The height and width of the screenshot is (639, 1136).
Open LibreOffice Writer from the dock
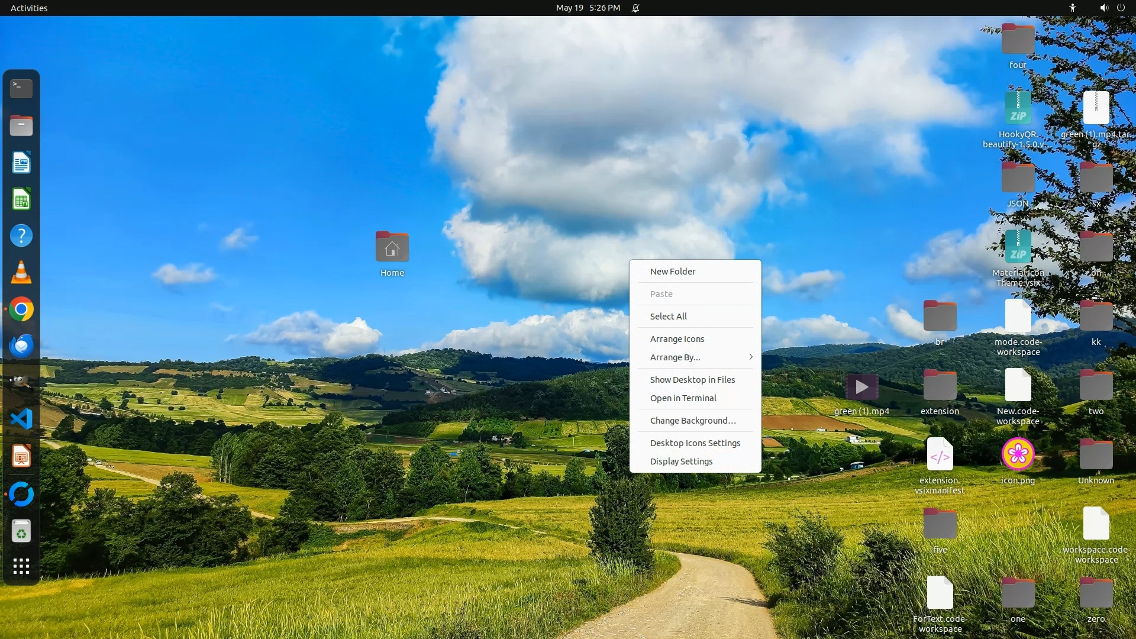(21, 163)
